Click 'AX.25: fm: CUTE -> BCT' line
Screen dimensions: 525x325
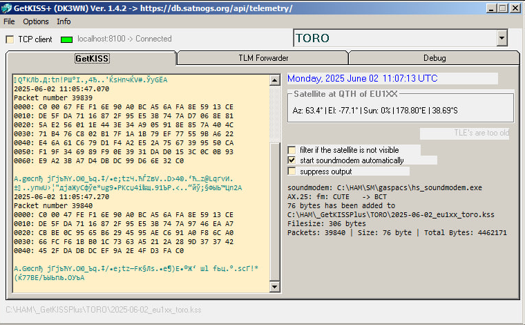pyautogui.click(x=337, y=196)
